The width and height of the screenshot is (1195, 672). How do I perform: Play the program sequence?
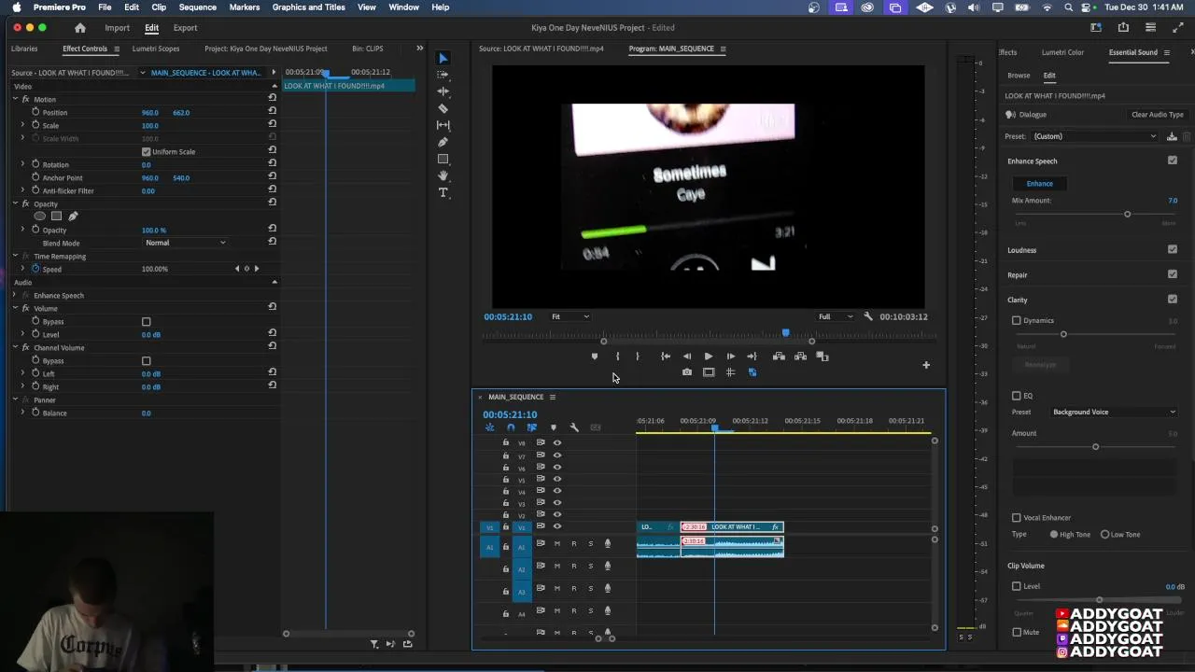tap(709, 357)
